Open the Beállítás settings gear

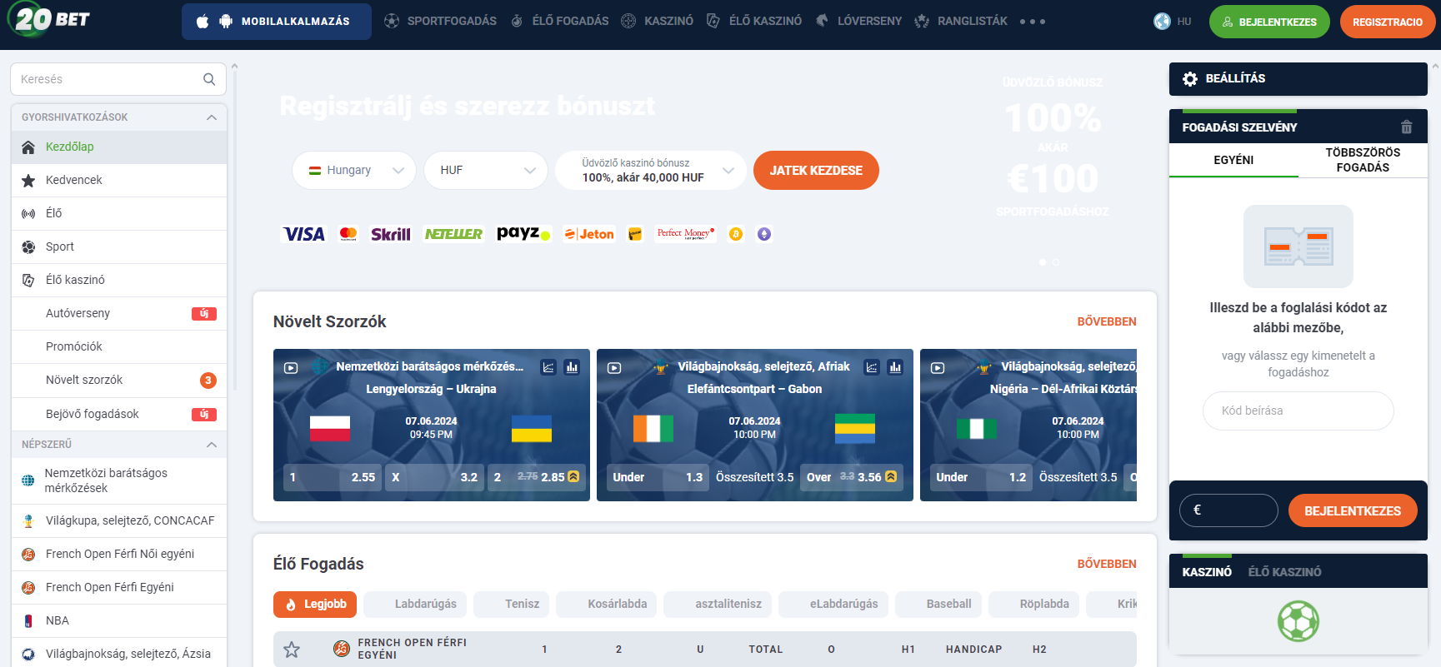pyautogui.click(x=1190, y=78)
